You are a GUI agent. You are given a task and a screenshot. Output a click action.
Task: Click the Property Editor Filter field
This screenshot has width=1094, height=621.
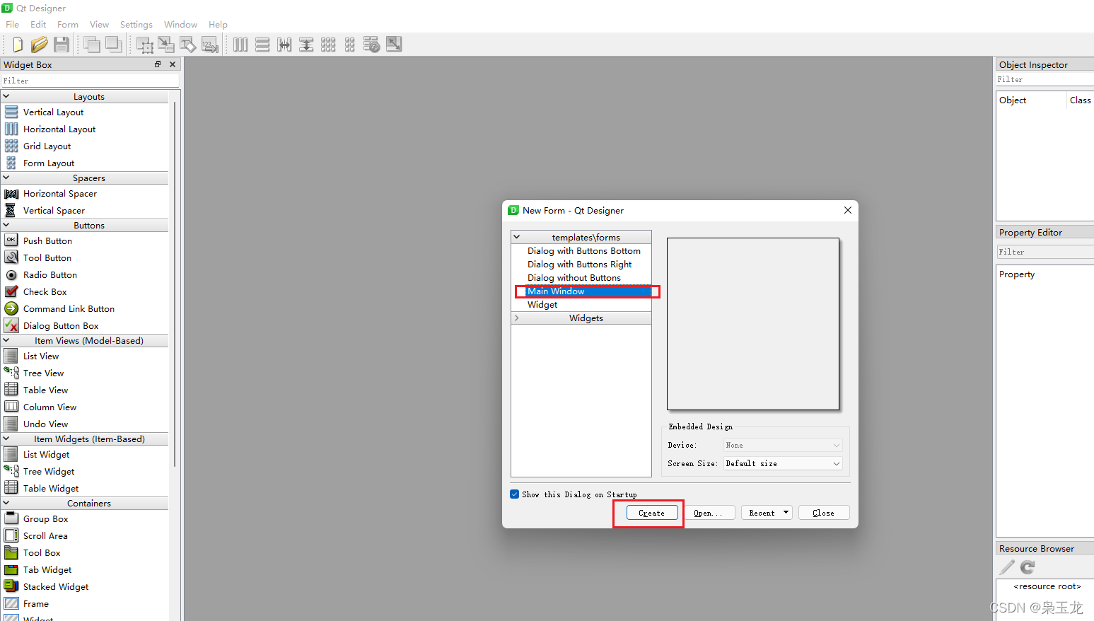[1045, 252]
